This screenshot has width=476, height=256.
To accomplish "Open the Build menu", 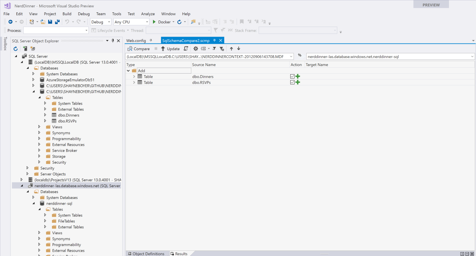I will tap(67, 14).
